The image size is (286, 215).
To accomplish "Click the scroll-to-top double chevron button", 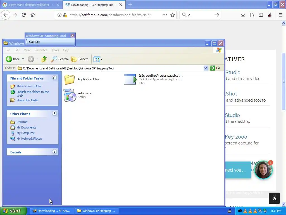I will pos(274,198).
